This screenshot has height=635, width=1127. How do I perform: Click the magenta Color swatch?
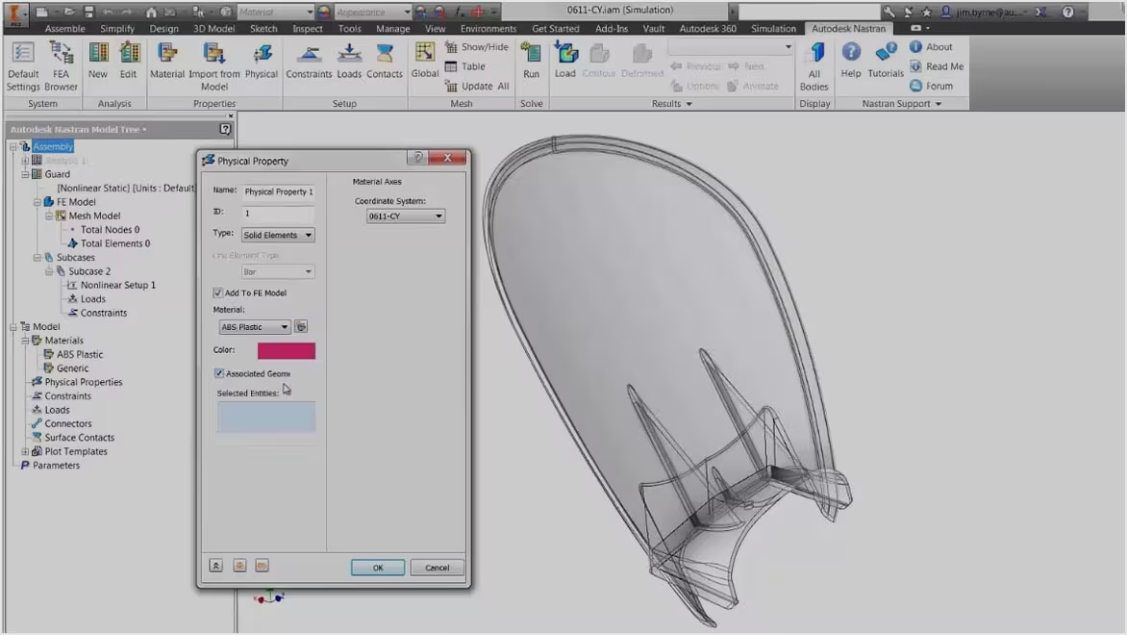point(286,350)
